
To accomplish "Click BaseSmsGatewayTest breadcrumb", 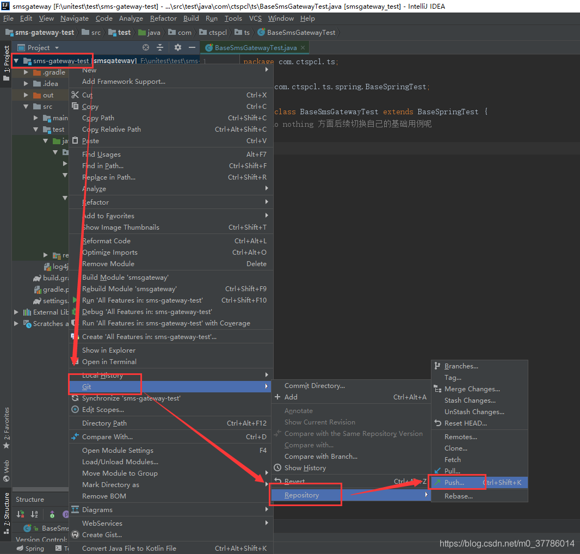I will (298, 32).
